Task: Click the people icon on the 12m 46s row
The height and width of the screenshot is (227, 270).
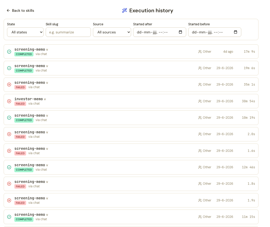Action: pyautogui.click(x=200, y=167)
